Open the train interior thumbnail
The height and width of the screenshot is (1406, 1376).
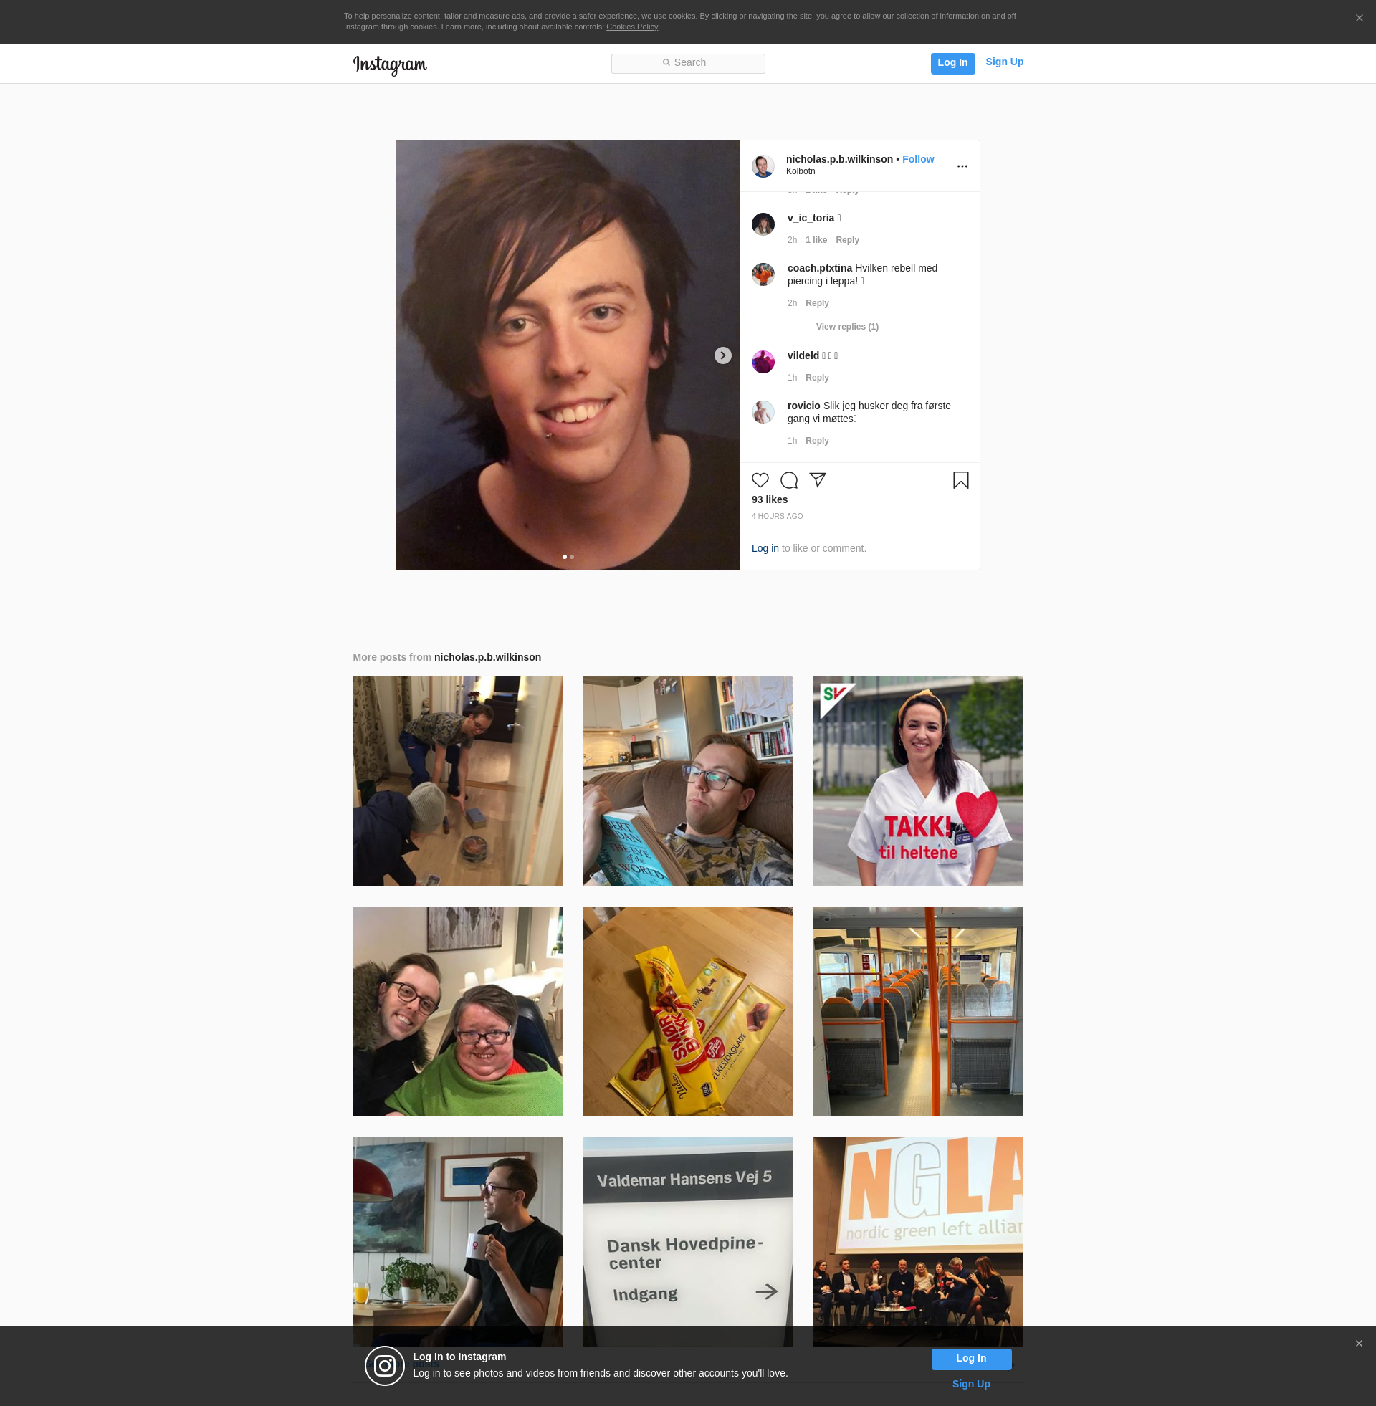918,1012
